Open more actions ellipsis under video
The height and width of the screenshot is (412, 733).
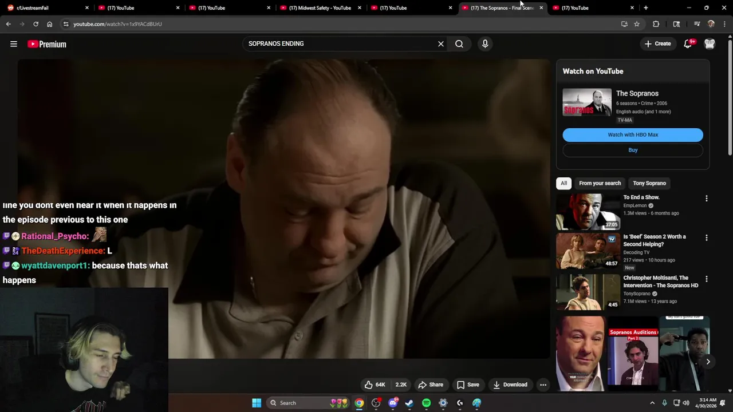click(543, 385)
